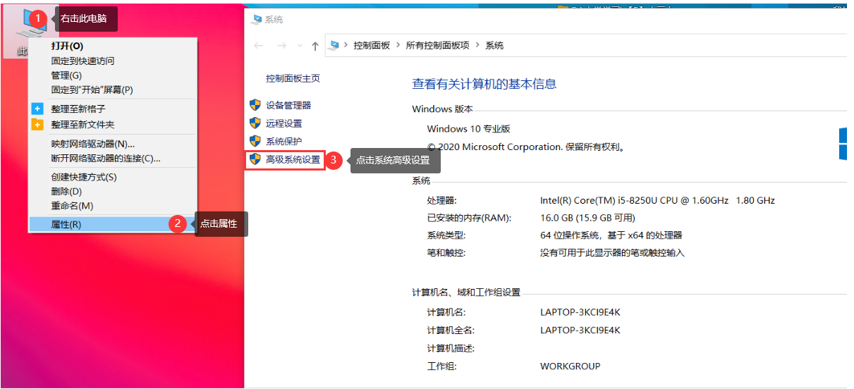This screenshot has width=854, height=389.
Task: Go forward with the right arrow button
Action: pyautogui.click(x=282, y=46)
